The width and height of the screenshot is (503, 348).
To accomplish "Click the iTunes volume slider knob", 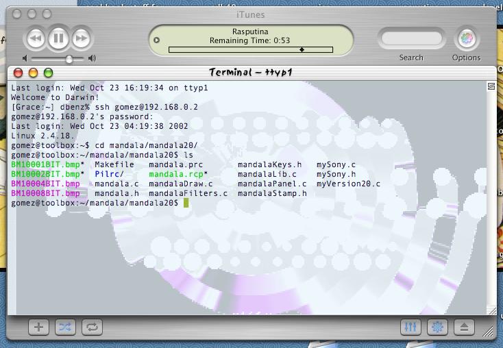I will point(69,59).
